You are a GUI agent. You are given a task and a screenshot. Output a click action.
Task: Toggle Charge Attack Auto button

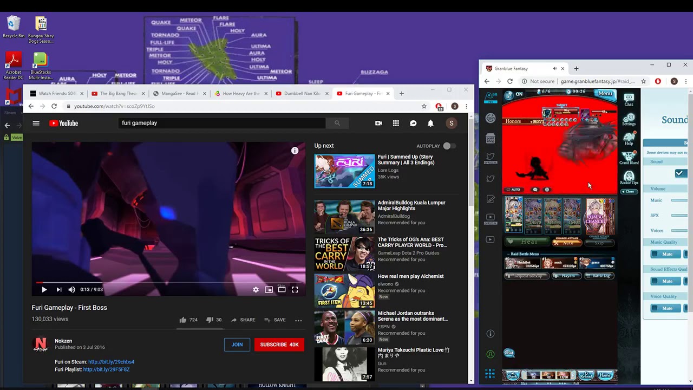[567, 242]
